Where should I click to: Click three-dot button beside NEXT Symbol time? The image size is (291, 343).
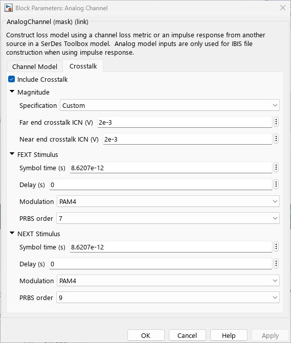click(276, 246)
